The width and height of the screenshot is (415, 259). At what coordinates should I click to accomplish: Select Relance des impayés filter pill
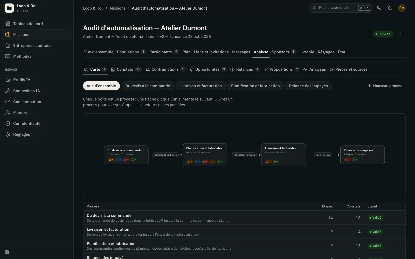[308, 86]
